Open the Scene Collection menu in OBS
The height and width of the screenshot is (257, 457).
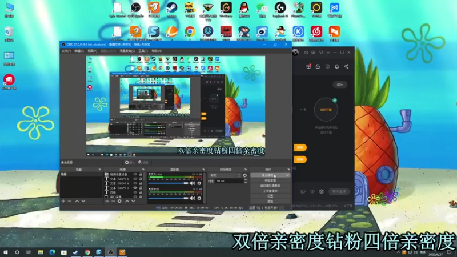(127, 51)
